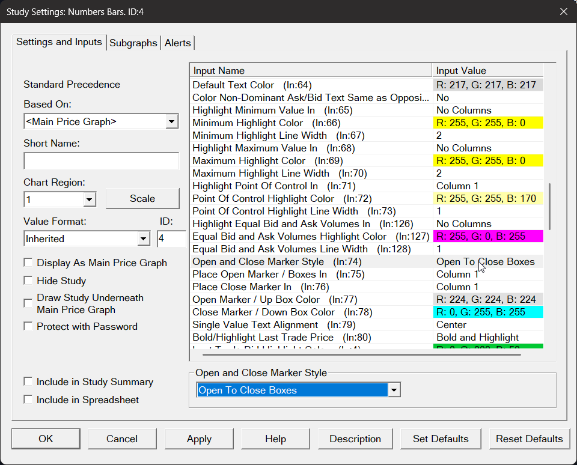Close the Study Settings dialog window
The image size is (577, 465).
[563, 11]
